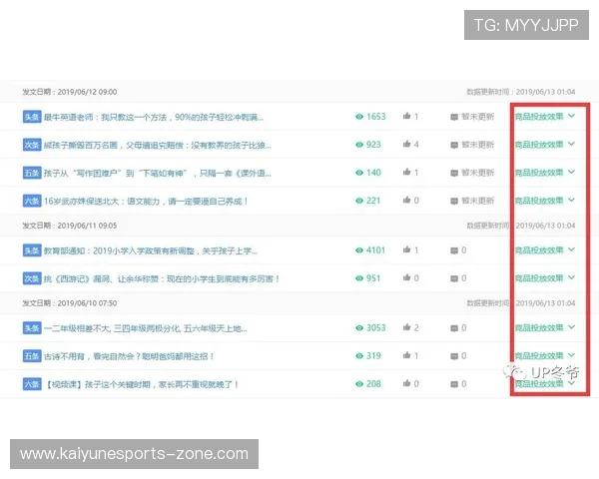Click the 头条 badge on the 最牛英语老师 article
This screenshot has width=599, height=479.
tap(32, 117)
